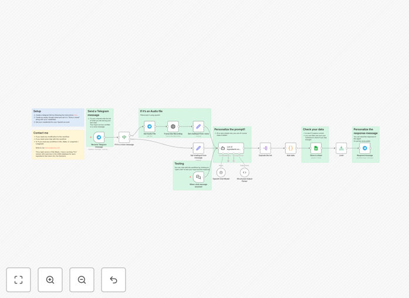Select the Set chatInput from voice node

click(198, 126)
